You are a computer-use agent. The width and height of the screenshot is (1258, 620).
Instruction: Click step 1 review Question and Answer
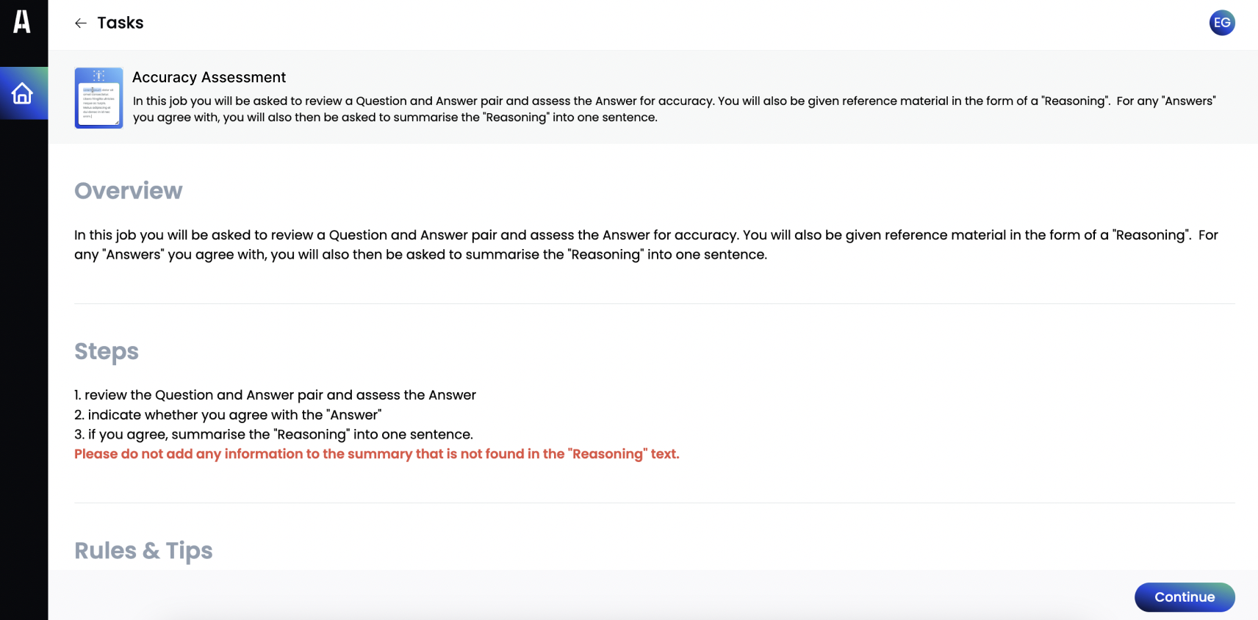coord(275,395)
